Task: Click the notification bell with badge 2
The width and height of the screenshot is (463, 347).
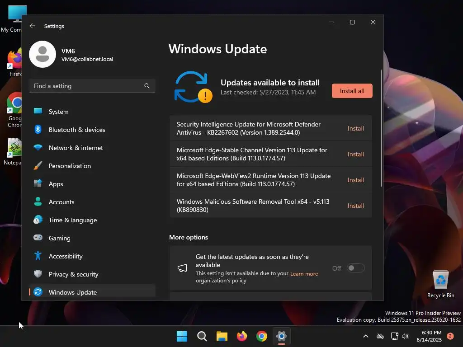Action: pyautogui.click(x=450, y=336)
